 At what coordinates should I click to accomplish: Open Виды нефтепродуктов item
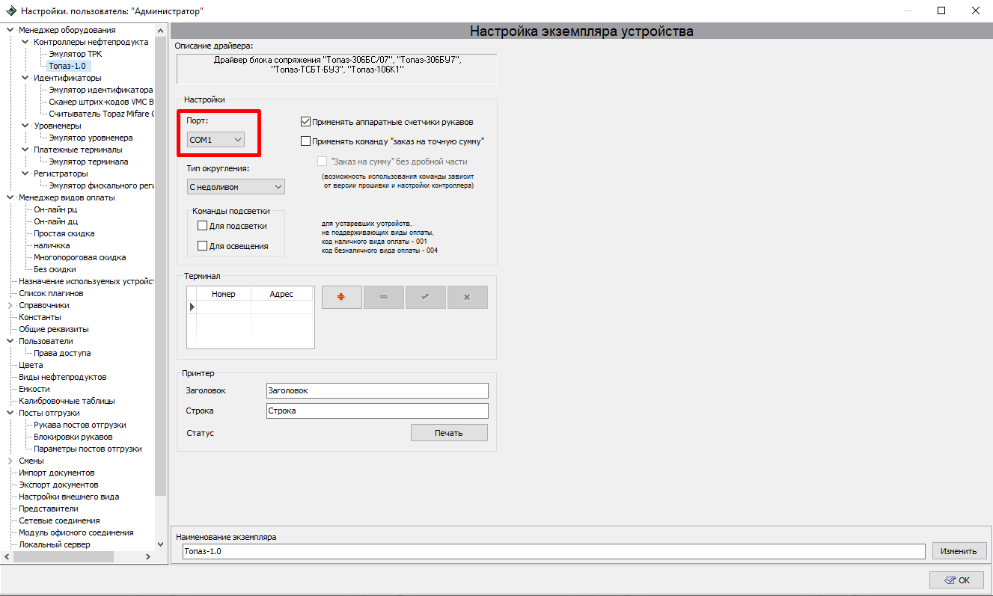(x=63, y=377)
